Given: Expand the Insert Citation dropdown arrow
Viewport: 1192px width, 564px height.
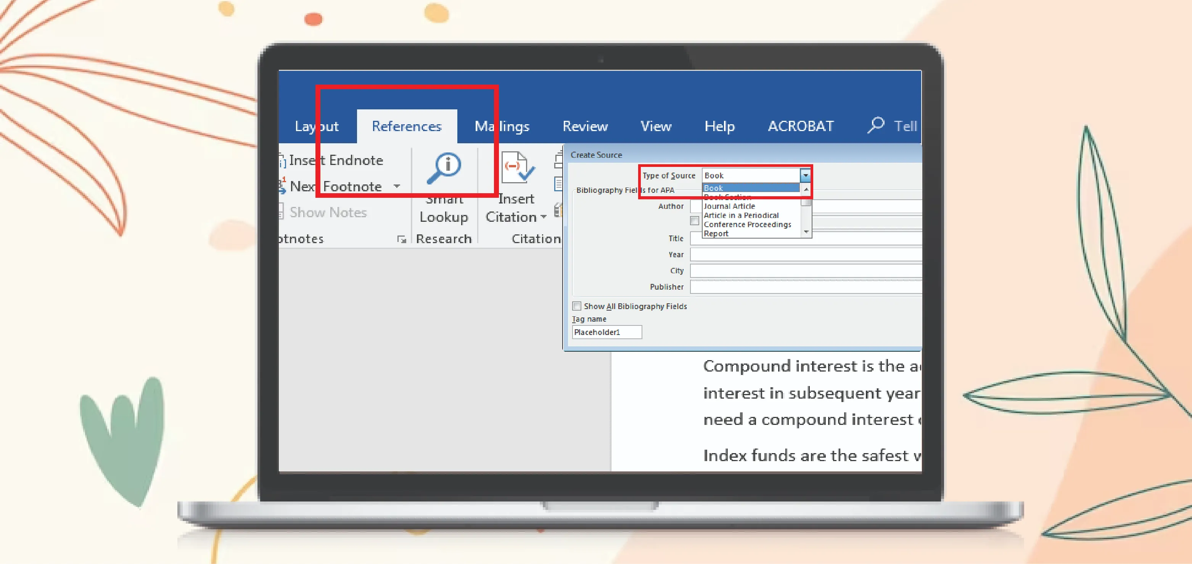Looking at the screenshot, I should tap(543, 217).
